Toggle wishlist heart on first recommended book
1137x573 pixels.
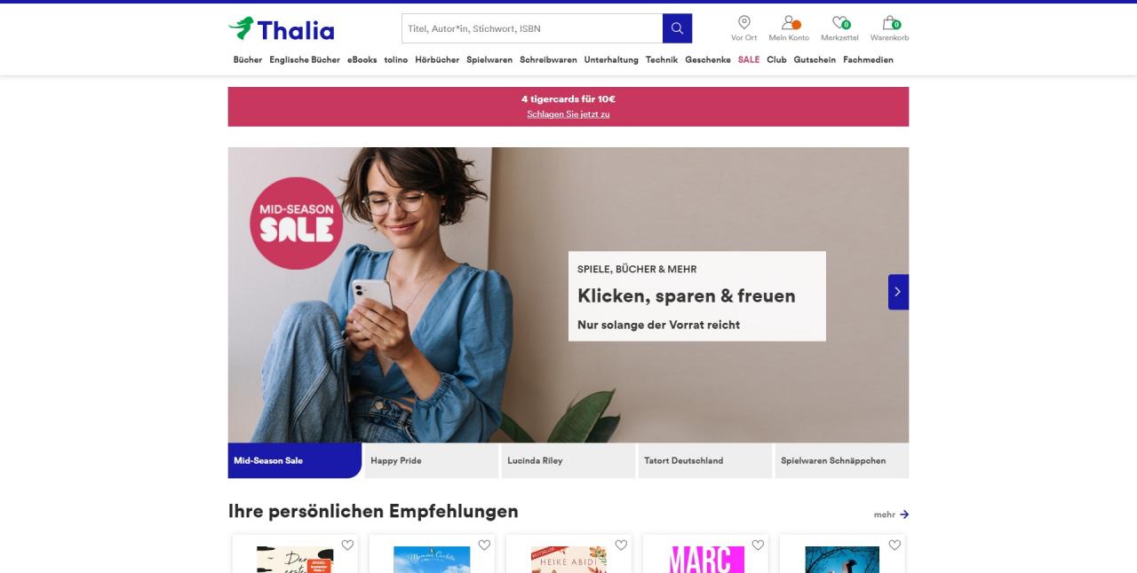(347, 545)
